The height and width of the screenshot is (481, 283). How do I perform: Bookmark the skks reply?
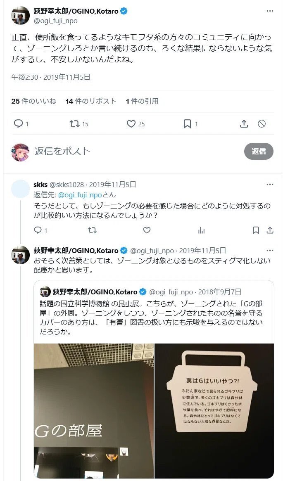[256, 230]
